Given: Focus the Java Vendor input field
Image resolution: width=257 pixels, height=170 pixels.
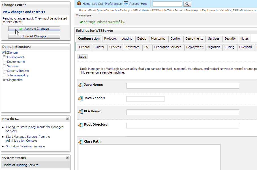Looking at the screenshot, I should tap(145, 99).
